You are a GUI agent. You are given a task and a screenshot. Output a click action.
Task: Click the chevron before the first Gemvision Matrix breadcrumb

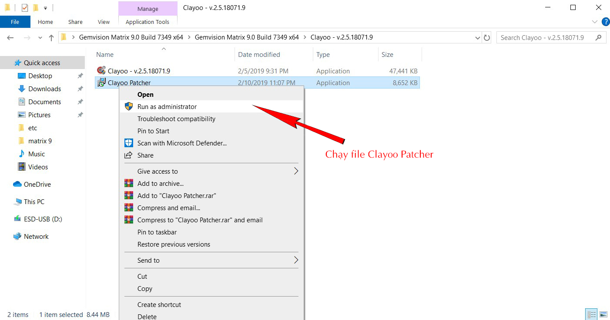pos(73,37)
